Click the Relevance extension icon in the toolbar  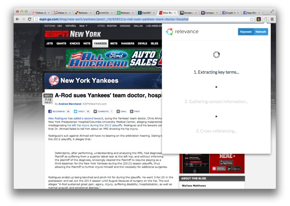tap(265, 19)
